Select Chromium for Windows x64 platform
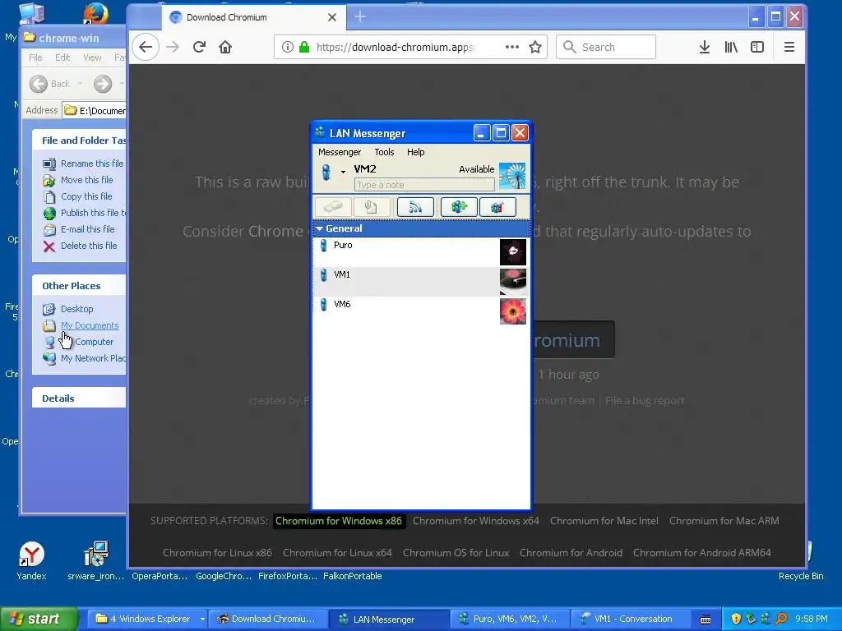The height and width of the screenshot is (631, 842). coord(476,521)
